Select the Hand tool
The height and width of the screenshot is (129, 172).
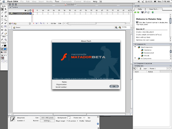tap(2, 40)
